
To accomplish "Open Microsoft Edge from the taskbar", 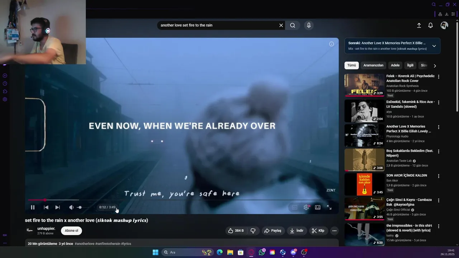I will (x=219, y=252).
